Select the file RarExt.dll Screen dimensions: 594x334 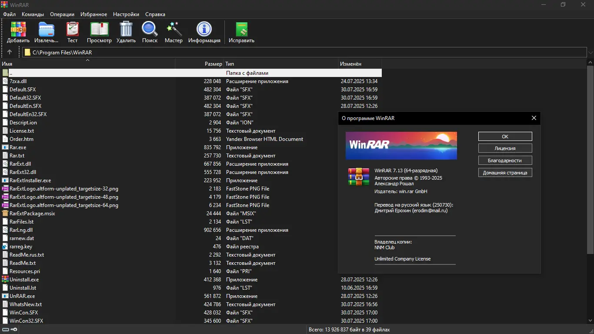[20, 164]
